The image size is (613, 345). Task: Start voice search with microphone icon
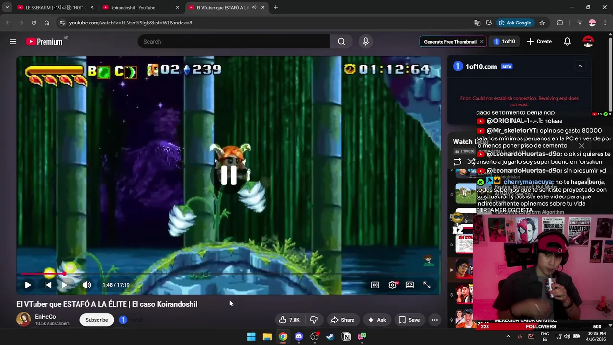click(x=366, y=42)
